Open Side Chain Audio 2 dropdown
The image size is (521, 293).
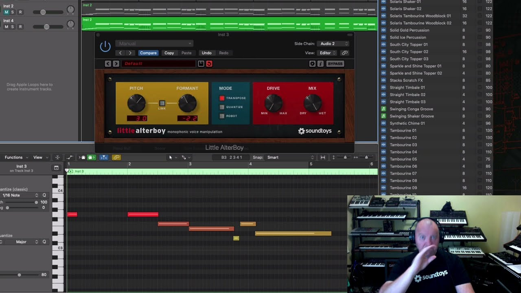pyautogui.click(x=333, y=44)
